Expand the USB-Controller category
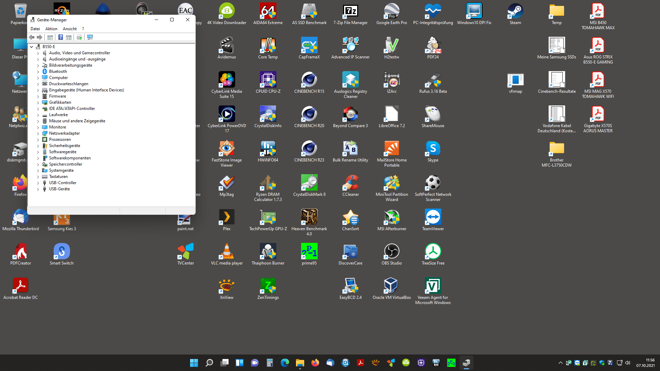660x371 pixels. [x=38, y=183]
